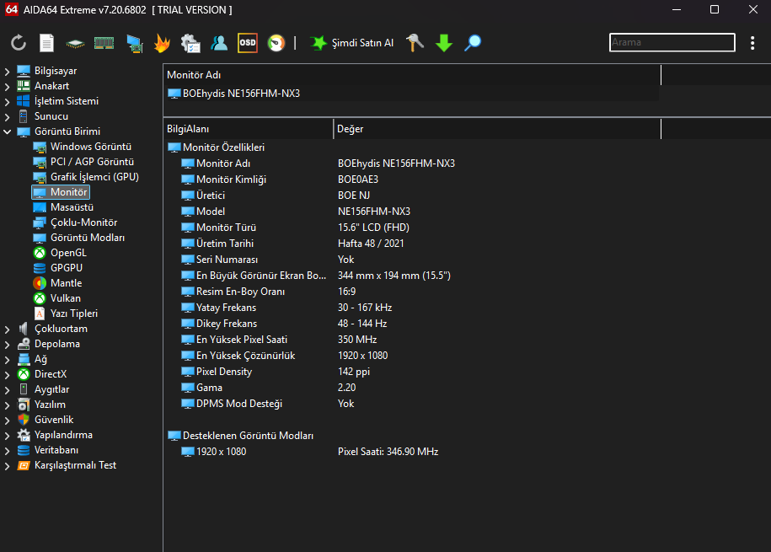This screenshot has width=771, height=552.
Task: Click the BilgiAlanı column header
Action: 249,129
